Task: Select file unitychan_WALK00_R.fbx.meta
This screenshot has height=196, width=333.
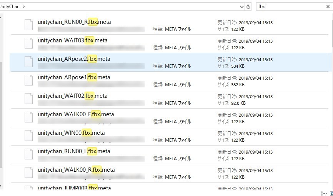Action: click(76, 170)
